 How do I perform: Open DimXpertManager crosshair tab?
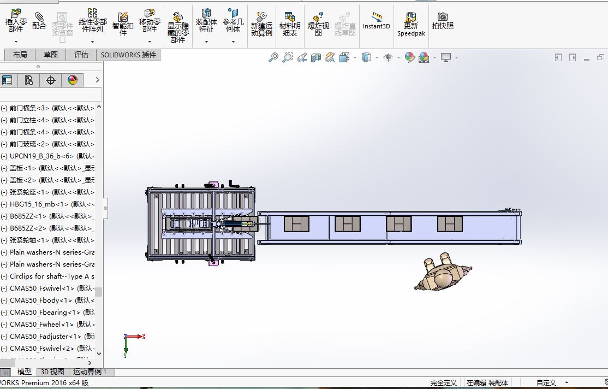tap(50, 80)
